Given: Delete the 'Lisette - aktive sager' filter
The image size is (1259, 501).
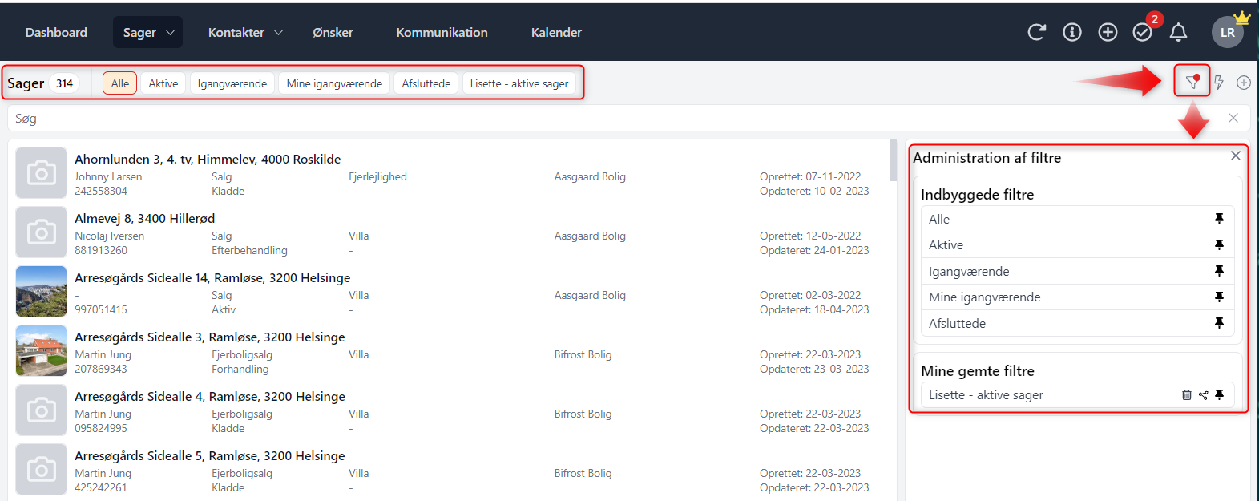Looking at the screenshot, I should click(x=1187, y=395).
